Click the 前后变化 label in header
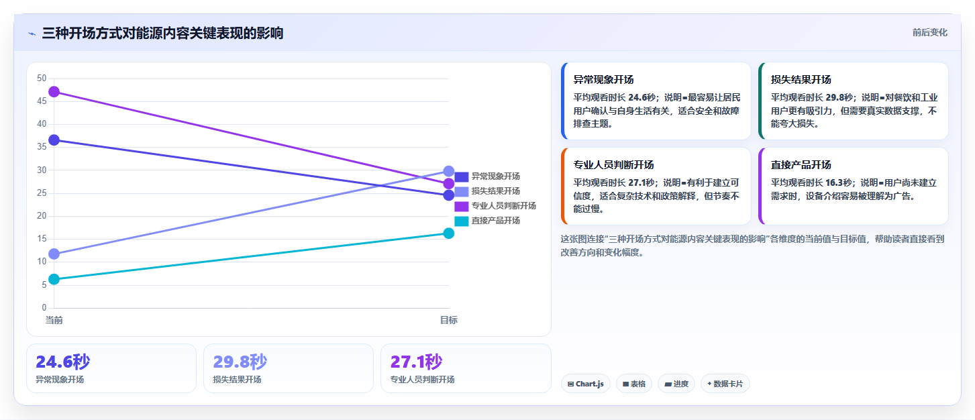The width and height of the screenshot is (975, 420). tap(929, 32)
